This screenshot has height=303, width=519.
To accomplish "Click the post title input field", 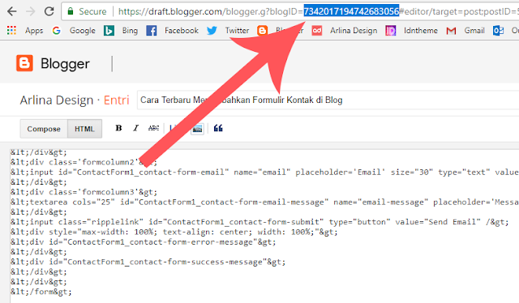I will 328,100.
